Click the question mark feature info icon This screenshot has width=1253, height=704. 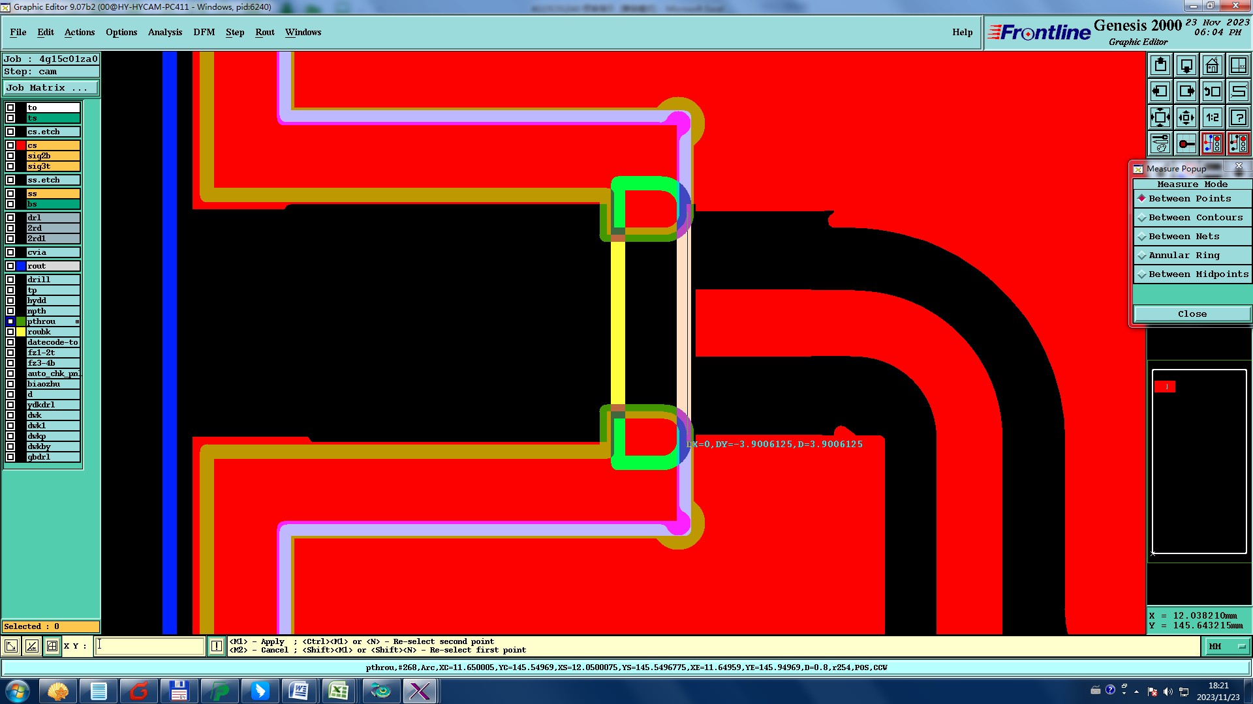[1238, 117]
